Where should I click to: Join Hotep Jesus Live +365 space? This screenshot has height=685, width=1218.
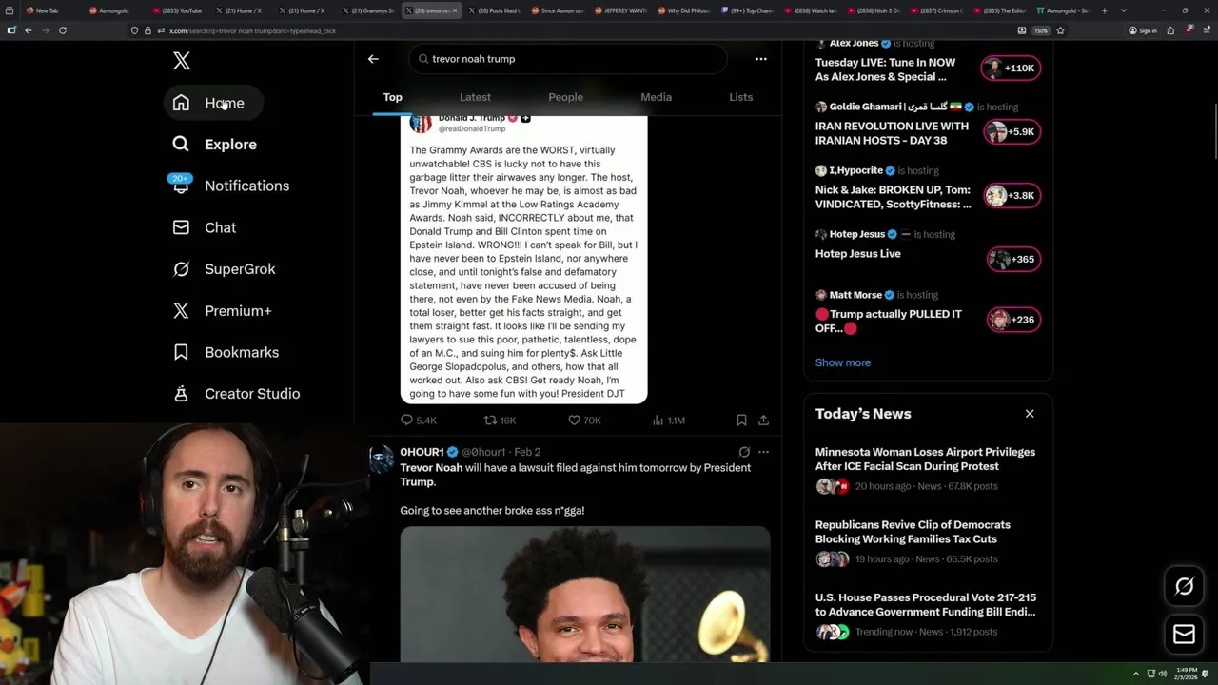[x=1014, y=259]
